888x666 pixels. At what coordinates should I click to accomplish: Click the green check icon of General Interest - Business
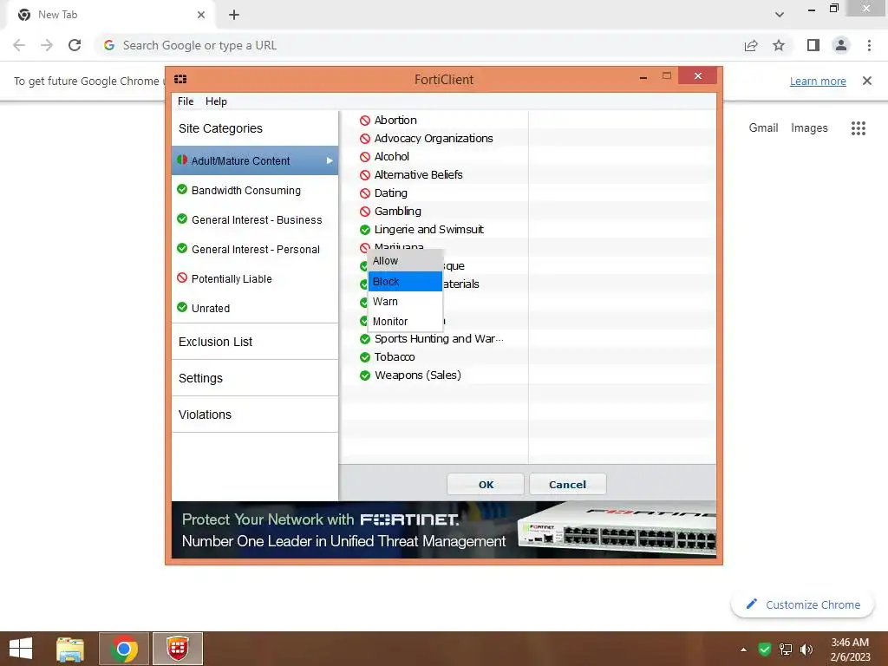182,219
